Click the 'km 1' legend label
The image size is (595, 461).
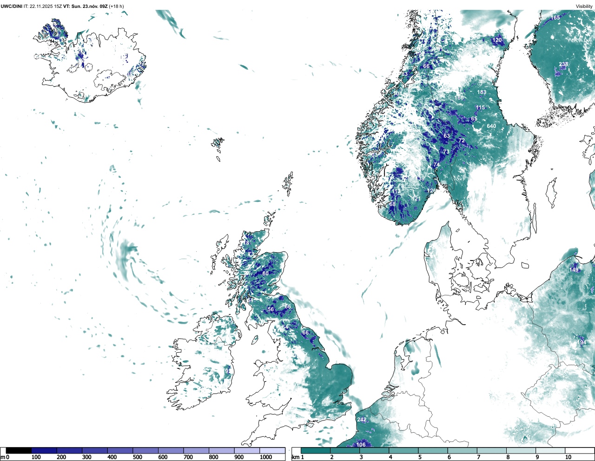299,457
